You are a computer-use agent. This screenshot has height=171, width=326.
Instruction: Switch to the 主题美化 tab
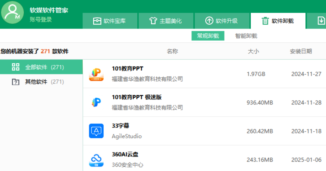(166, 21)
